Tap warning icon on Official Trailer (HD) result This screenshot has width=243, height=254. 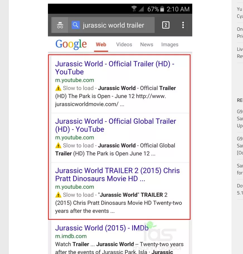[58, 88]
